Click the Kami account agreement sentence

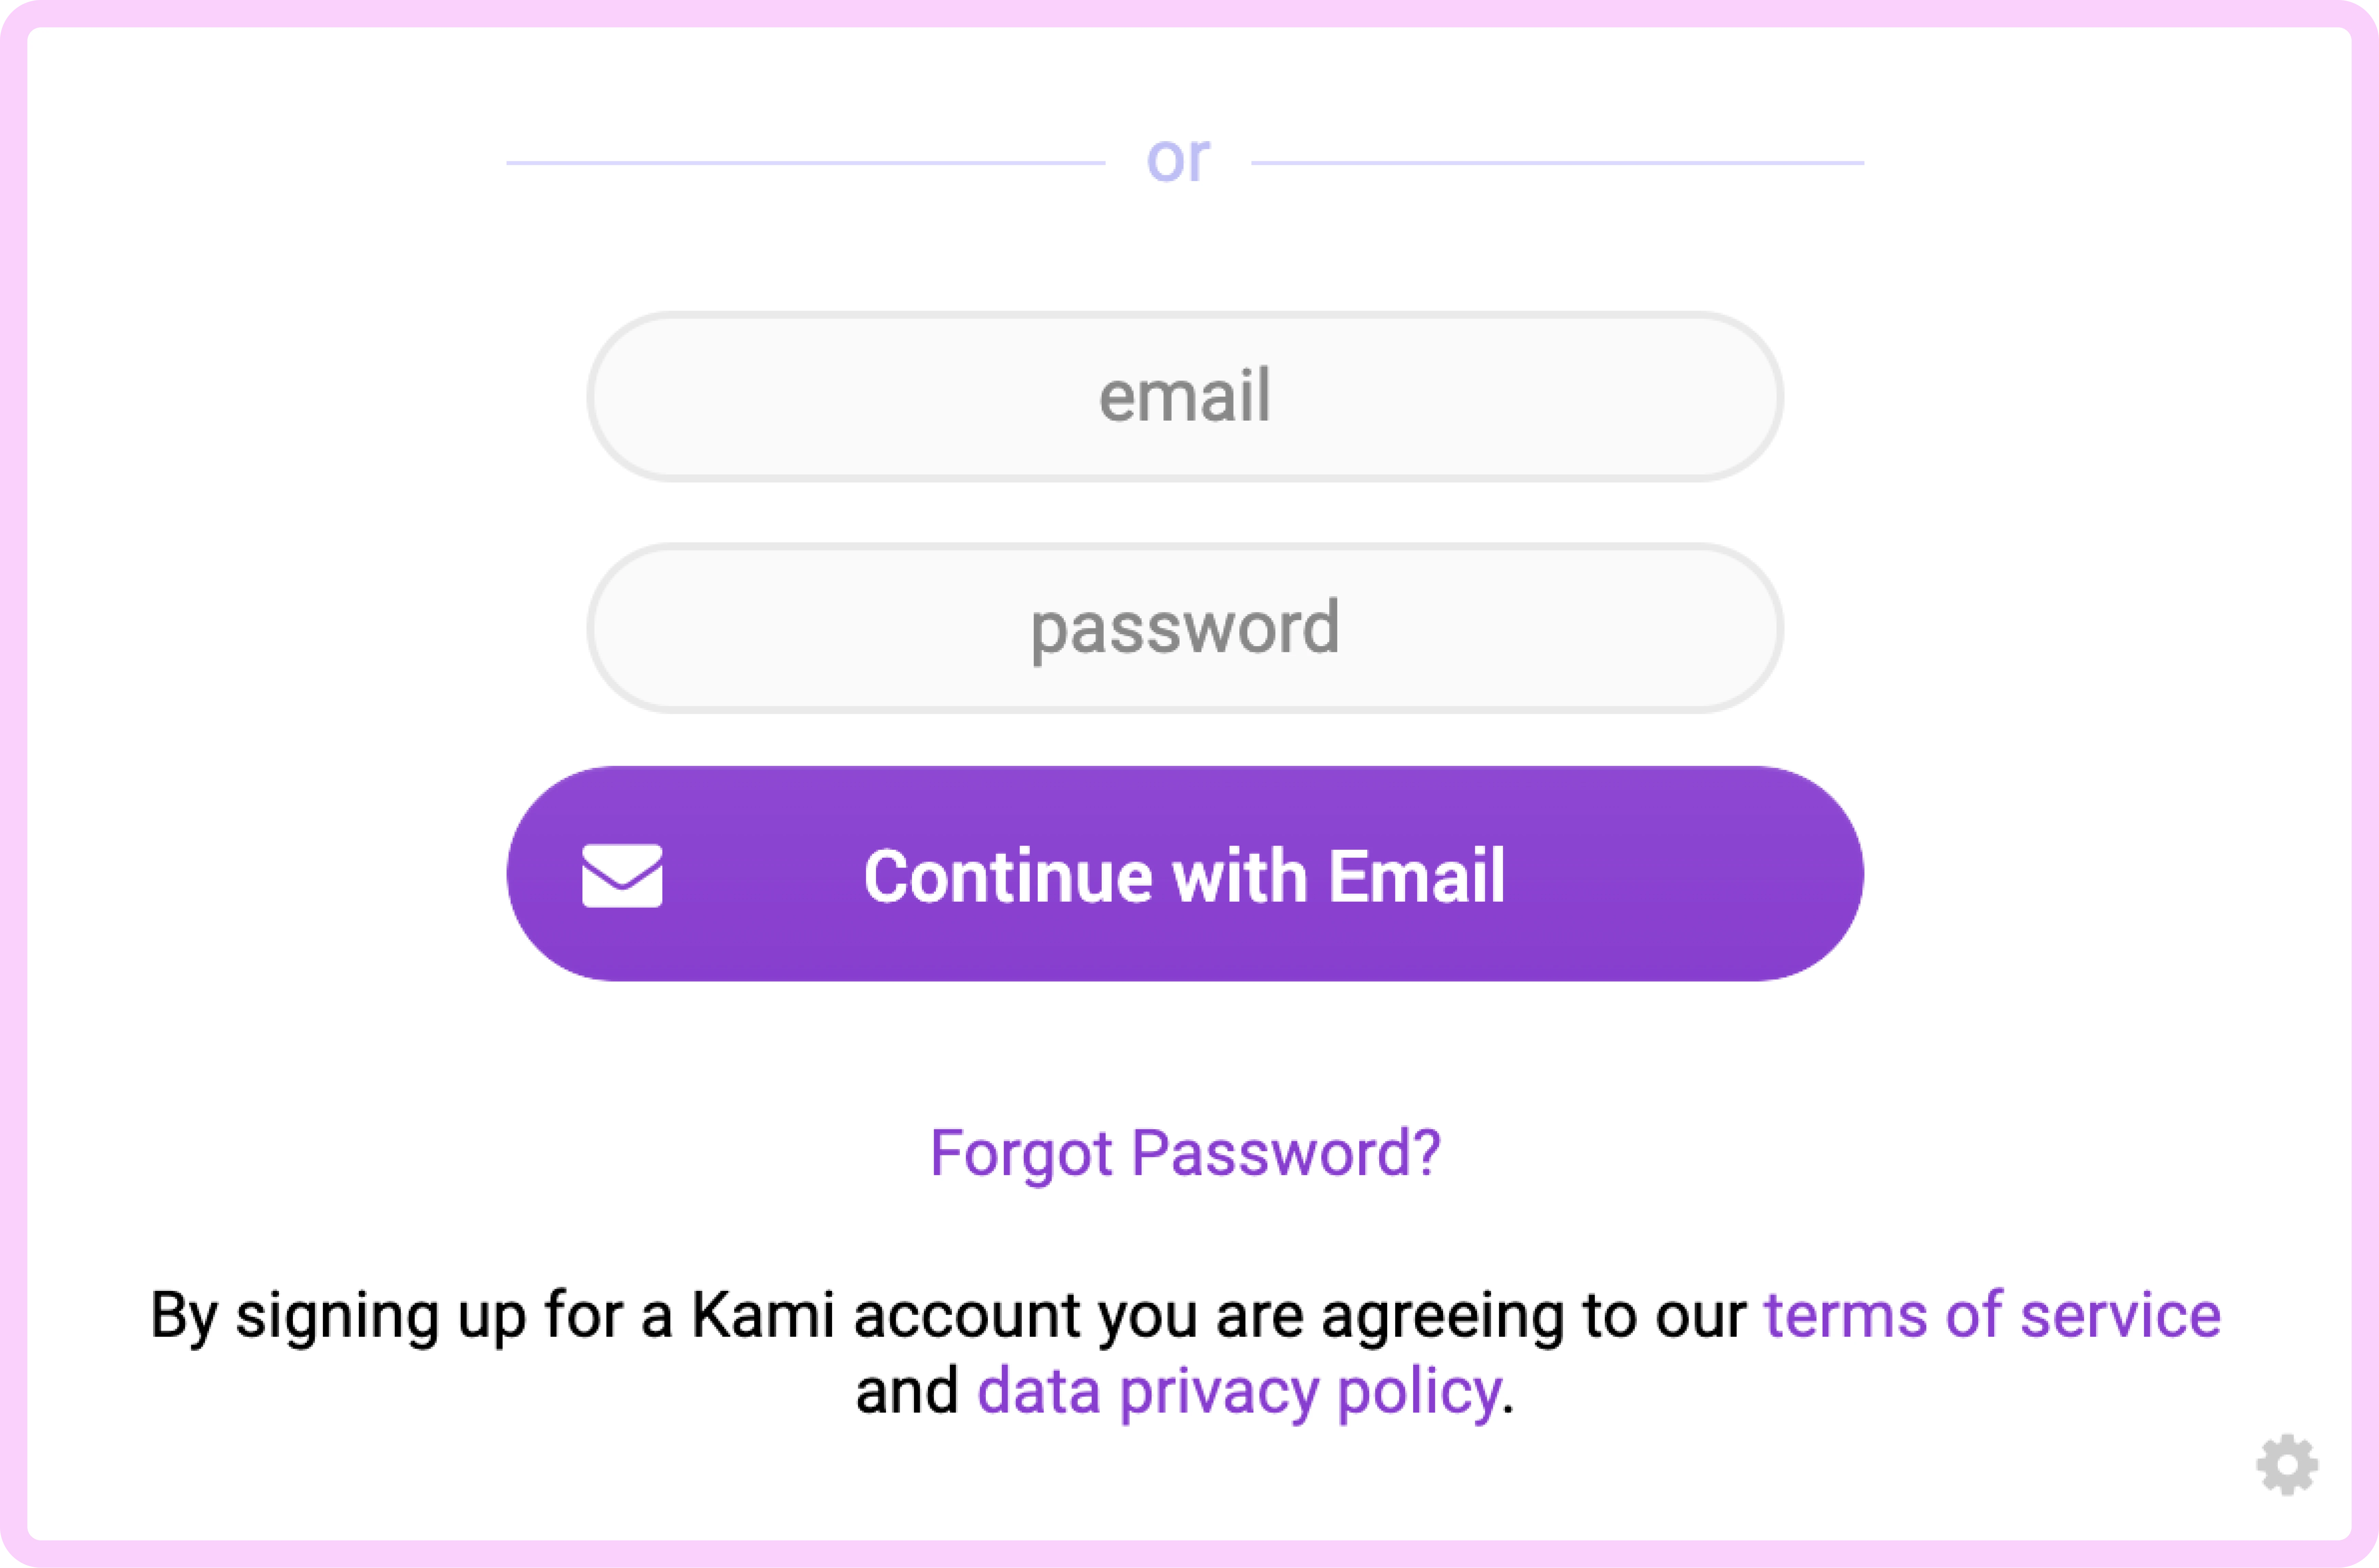click(x=1184, y=1353)
